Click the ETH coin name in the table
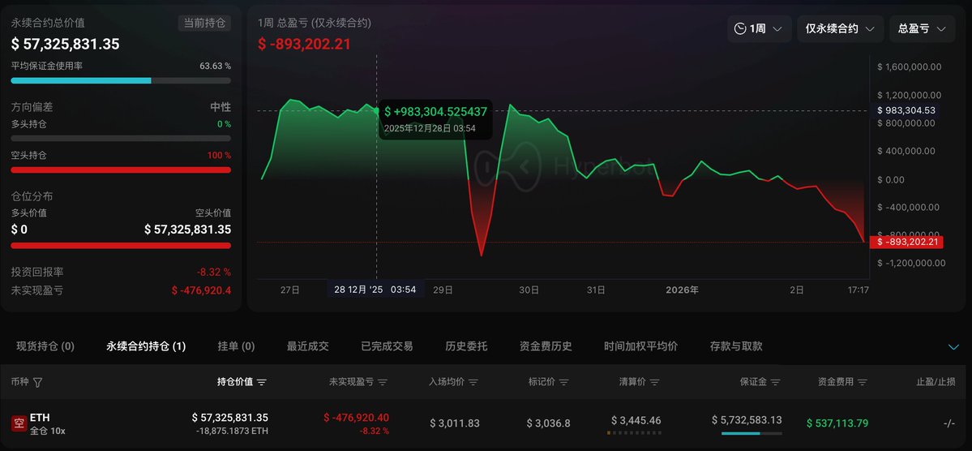972x451 pixels. click(40, 418)
